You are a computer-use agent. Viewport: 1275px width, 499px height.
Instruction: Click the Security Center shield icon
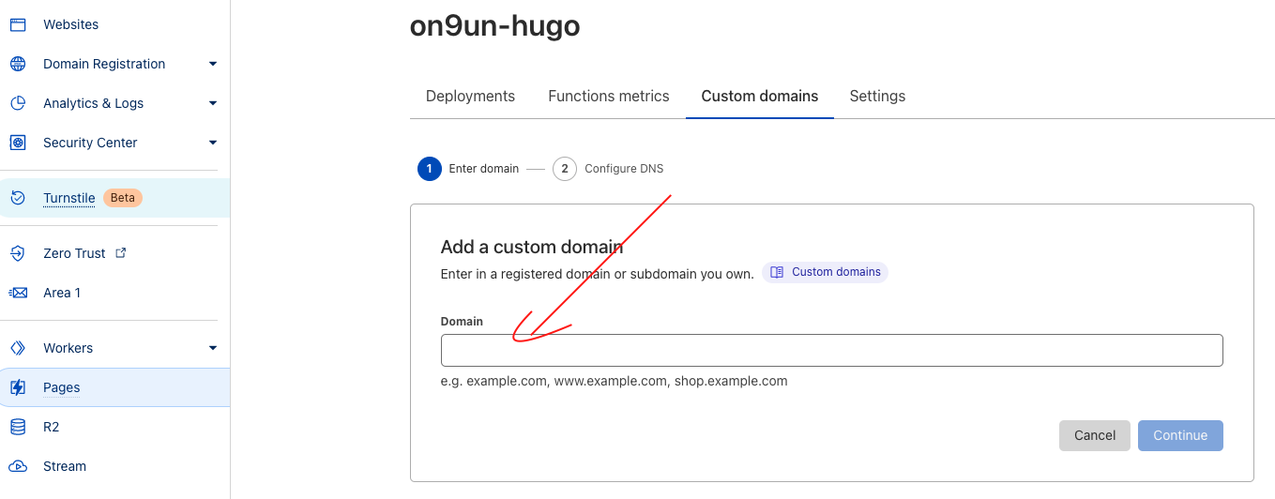(x=18, y=143)
